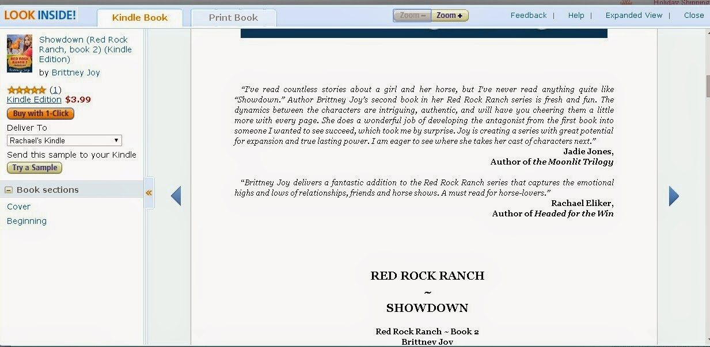Click 'Author of the Moonlit Trilogy' line
710x347 pixels.
coord(552,162)
